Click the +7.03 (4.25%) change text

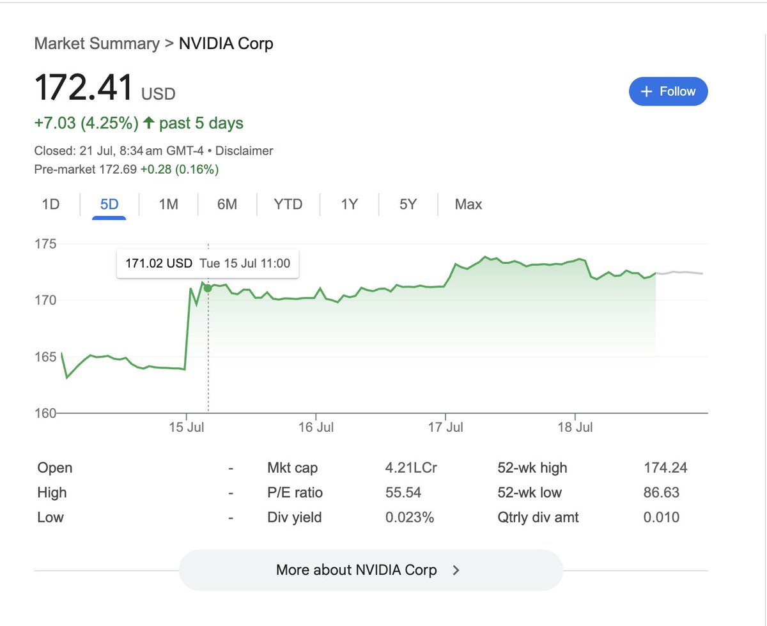coord(86,123)
